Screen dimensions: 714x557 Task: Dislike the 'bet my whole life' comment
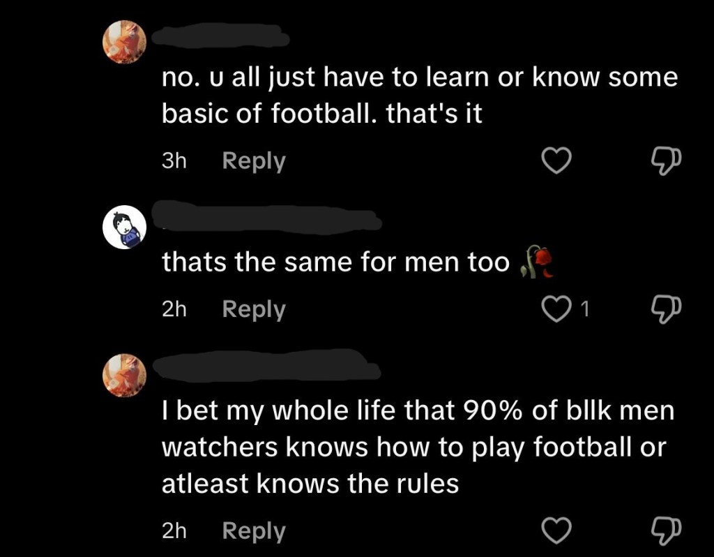[x=666, y=531]
